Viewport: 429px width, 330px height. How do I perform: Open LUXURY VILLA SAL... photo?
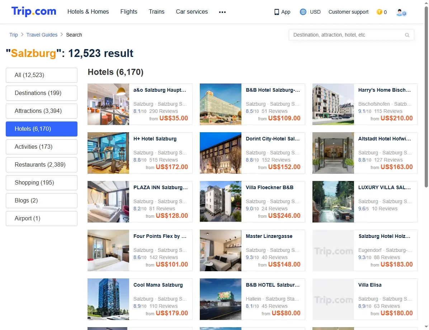click(333, 201)
